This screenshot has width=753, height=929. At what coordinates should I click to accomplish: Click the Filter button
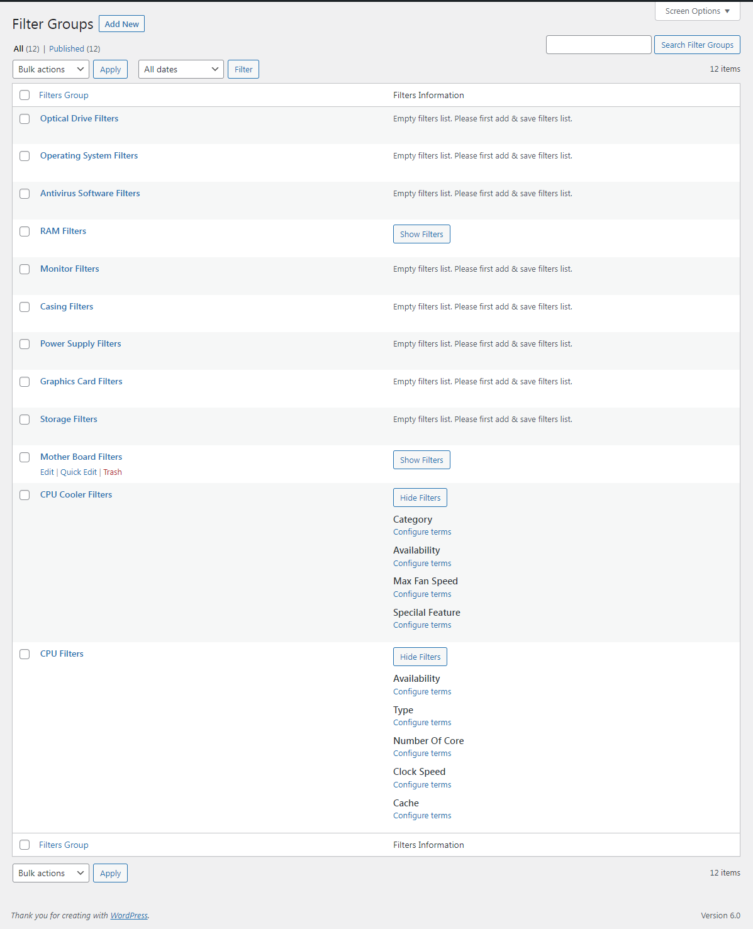[x=243, y=69]
